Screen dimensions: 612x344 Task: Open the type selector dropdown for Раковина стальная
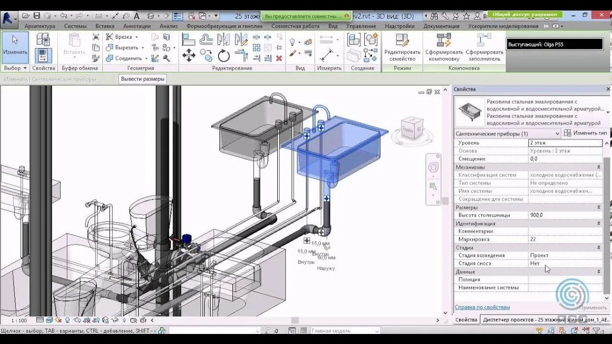coord(608,112)
